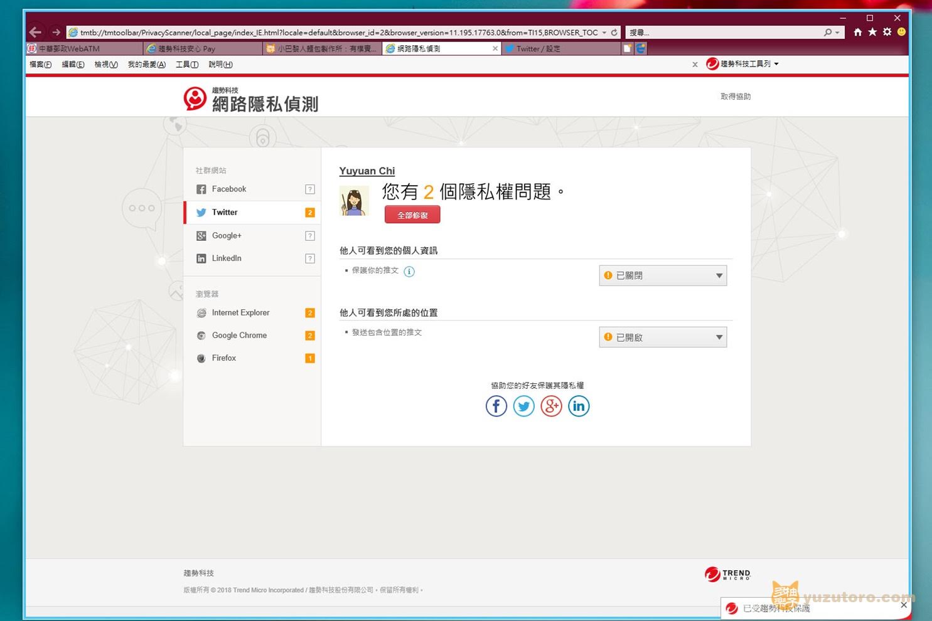
Task: Click the orange badge on the Google Chrome row
Action: pos(310,336)
